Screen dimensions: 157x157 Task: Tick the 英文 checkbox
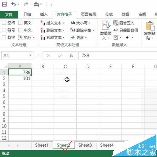pyautogui.click(x=20, y=23)
